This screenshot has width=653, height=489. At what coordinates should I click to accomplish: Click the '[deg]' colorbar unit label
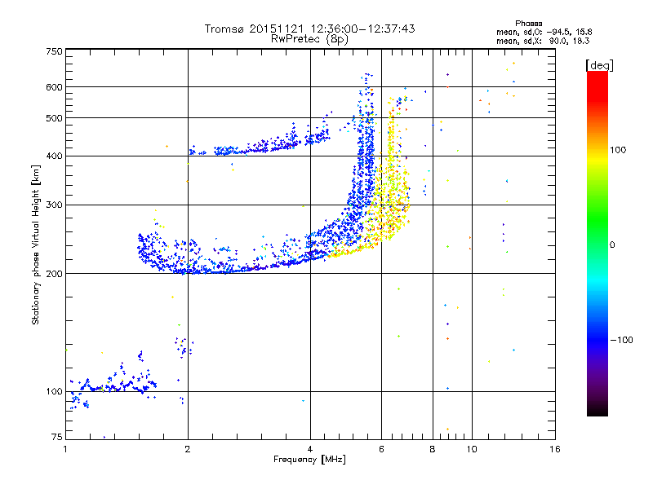coord(599,65)
